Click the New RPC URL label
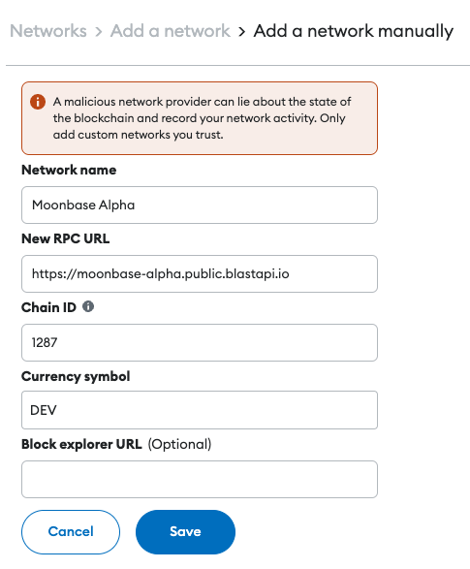This screenshot has width=470, height=569. pyautogui.click(x=66, y=238)
